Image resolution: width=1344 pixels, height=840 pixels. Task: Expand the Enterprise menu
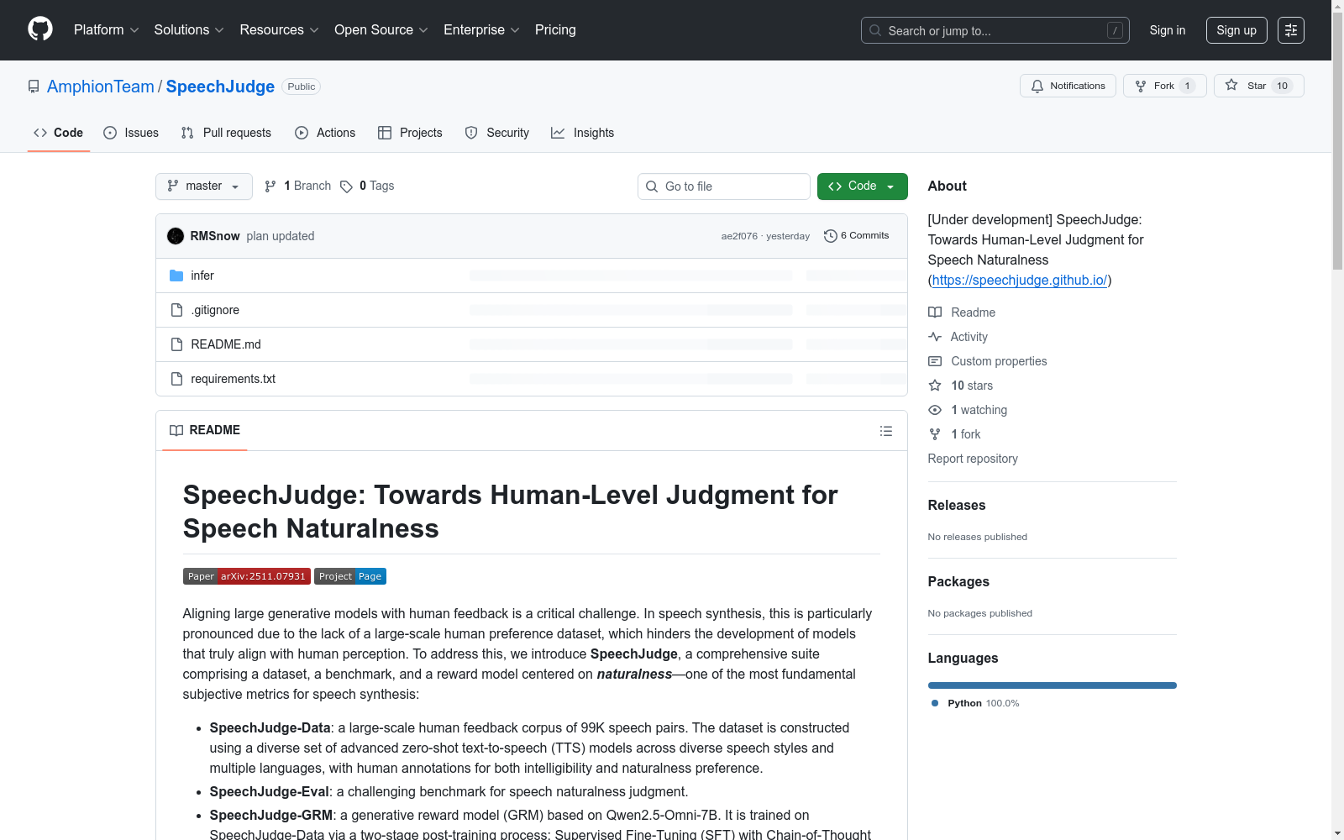(x=481, y=29)
